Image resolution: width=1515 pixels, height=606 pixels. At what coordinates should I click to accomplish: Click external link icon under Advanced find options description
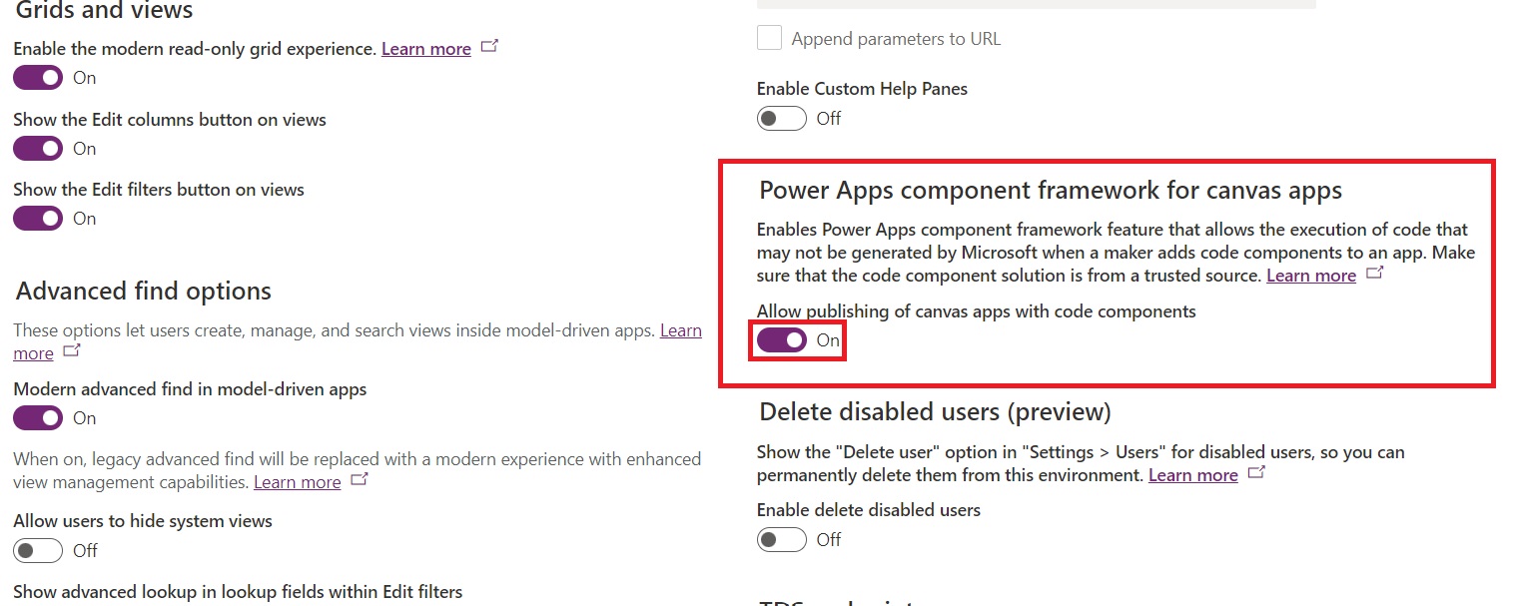coord(71,351)
